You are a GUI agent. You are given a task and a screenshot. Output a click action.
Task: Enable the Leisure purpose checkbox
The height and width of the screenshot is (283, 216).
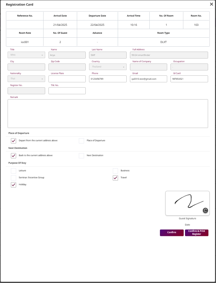(14, 171)
